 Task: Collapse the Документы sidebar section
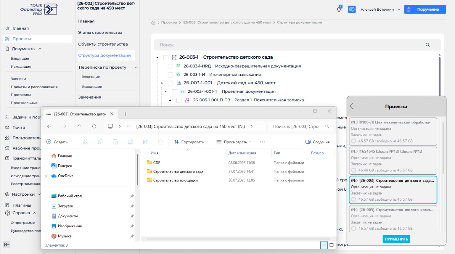tap(40, 49)
